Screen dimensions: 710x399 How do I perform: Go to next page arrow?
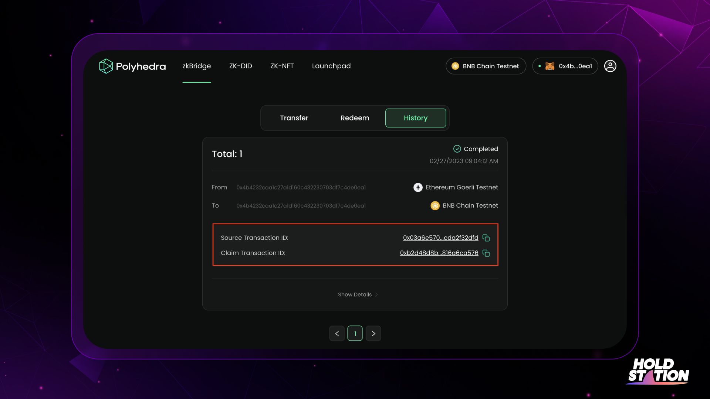click(373, 334)
